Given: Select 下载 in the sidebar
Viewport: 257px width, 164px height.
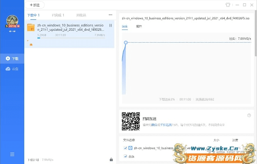Looking at the screenshot, I should pyautogui.click(x=12, y=59).
